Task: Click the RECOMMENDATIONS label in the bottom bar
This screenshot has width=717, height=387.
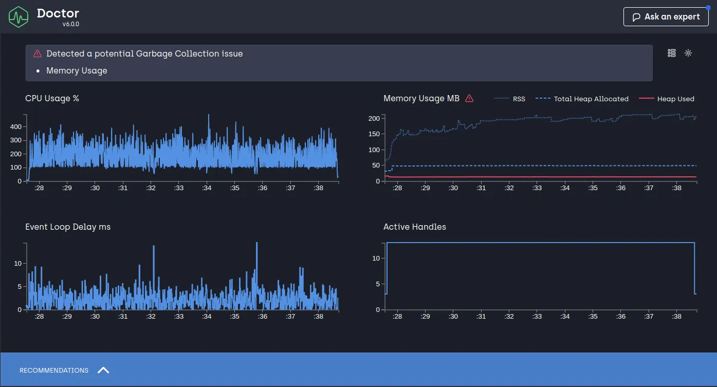Action: click(x=54, y=370)
